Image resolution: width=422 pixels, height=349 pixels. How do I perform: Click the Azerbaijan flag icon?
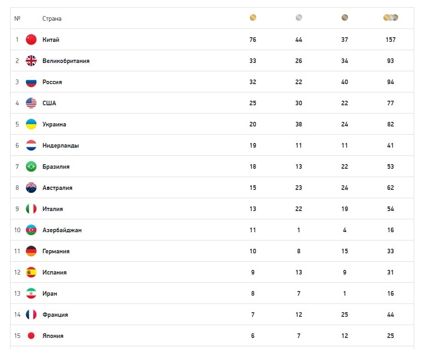[x=31, y=230]
